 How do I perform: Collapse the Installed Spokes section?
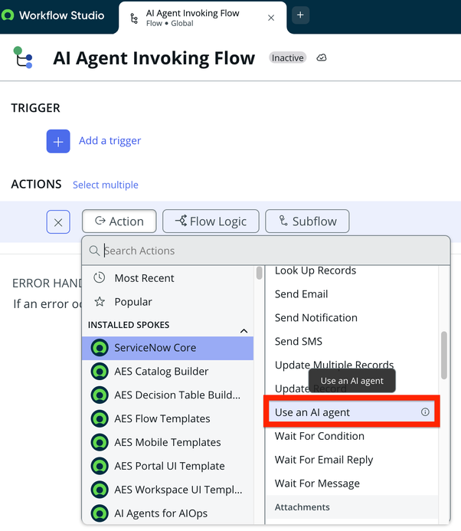(244, 331)
